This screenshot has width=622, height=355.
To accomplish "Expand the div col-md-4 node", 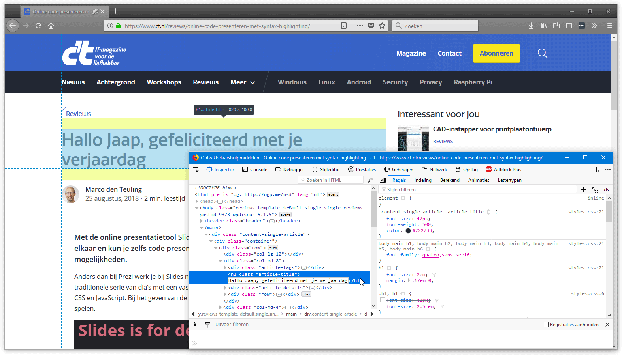I will pos(221,307).
